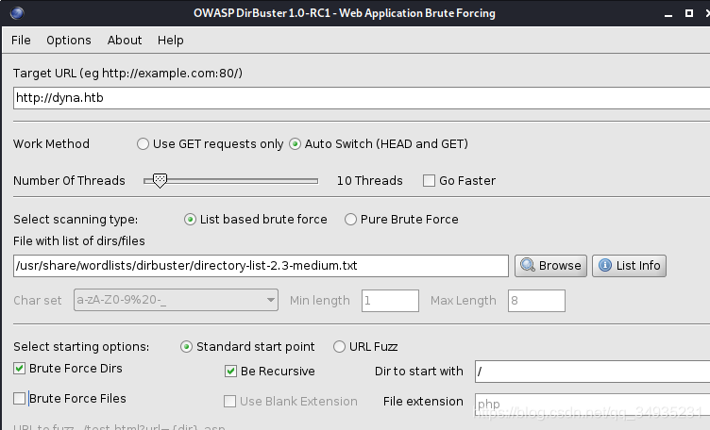
Task: Maximize the DirBuster window
Action: pyautogui.click(x=688, y=13)
